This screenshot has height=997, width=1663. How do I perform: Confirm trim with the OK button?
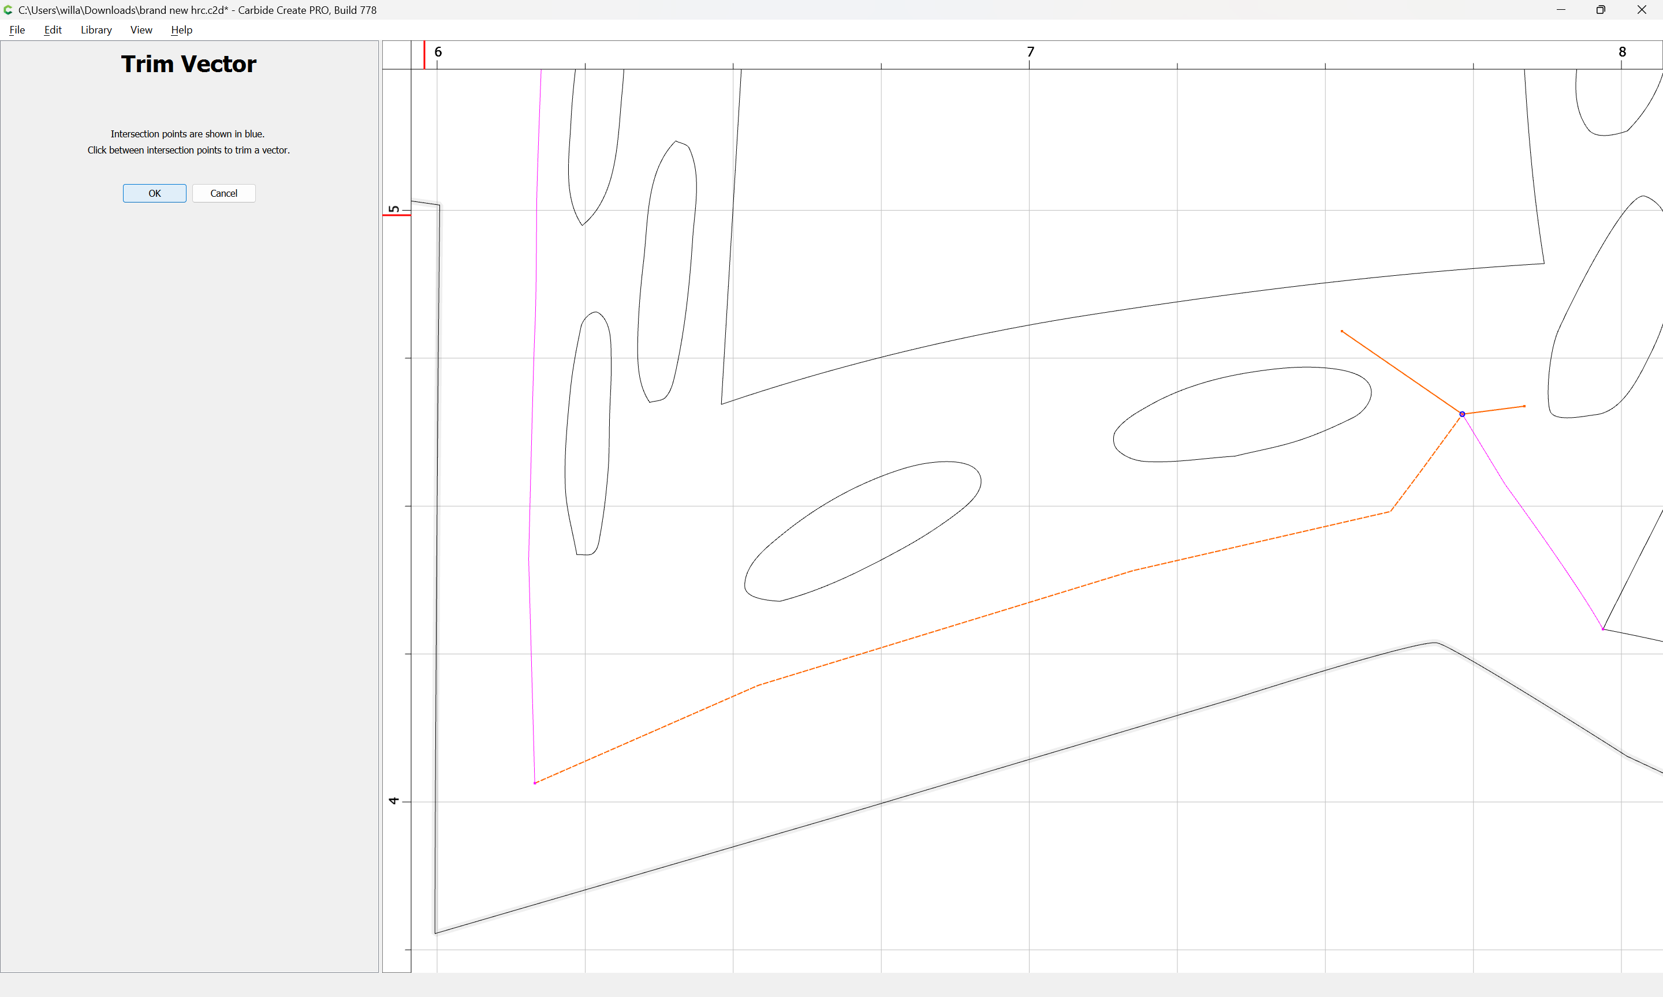(x=155, y=193)
